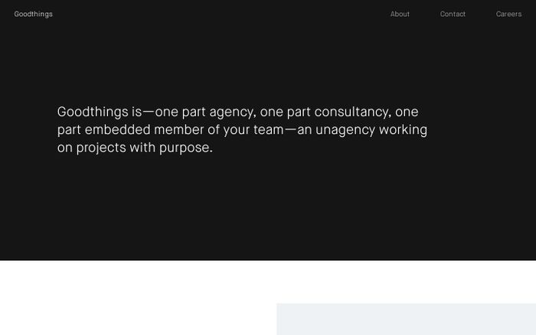Click the word 'purpose.' ending the headline

point(186,148)
